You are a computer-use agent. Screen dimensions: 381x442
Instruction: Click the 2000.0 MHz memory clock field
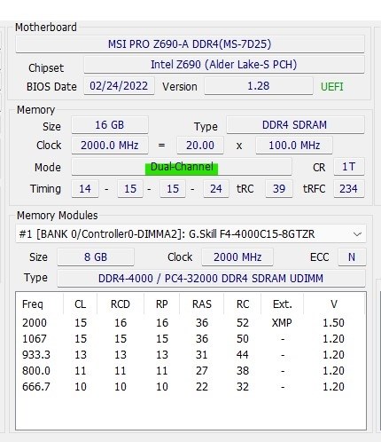110,146
